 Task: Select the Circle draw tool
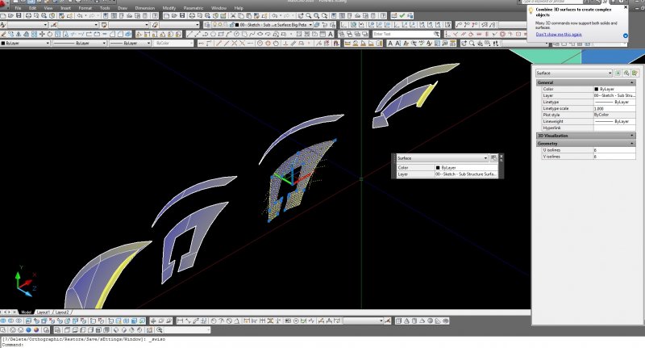(x=236, y=34)
